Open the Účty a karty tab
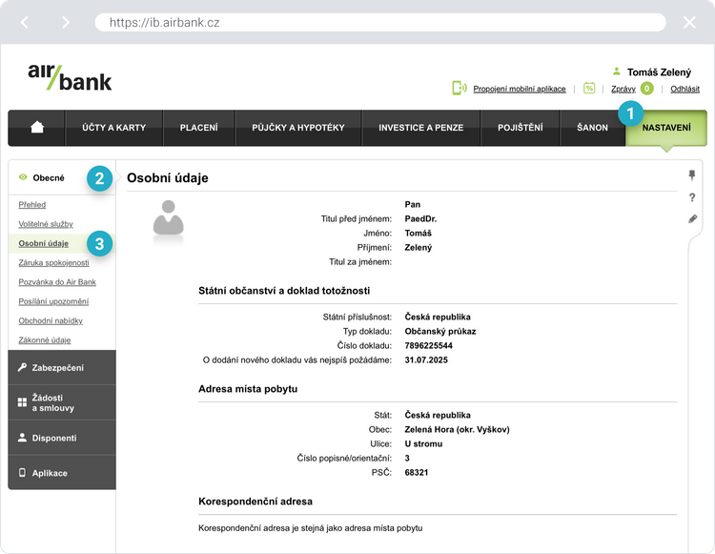Viewport: 715px width, 554px height. (113, 128)
